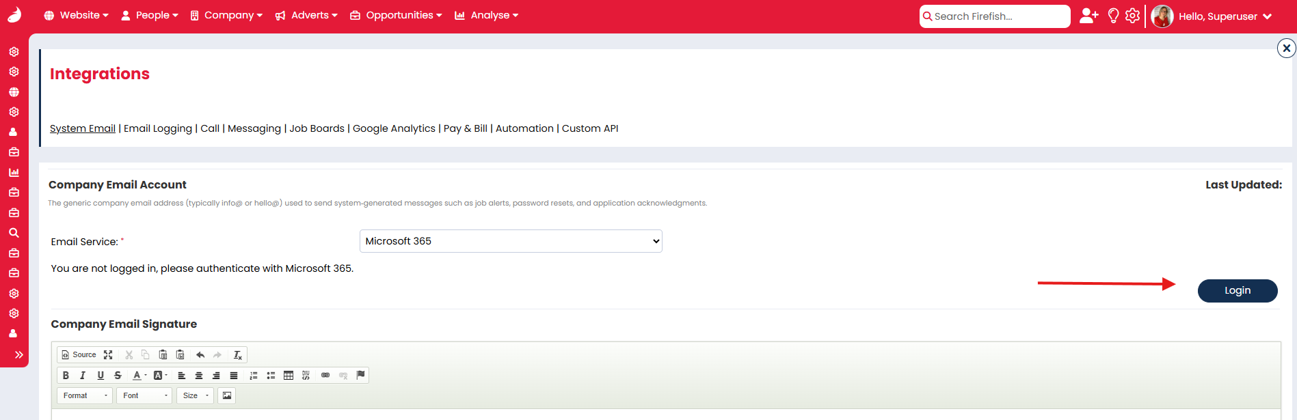This screenshot has width=1297, height=420.
Task: Open the globe icon in the left sidebar
Action: coord(14,92)
